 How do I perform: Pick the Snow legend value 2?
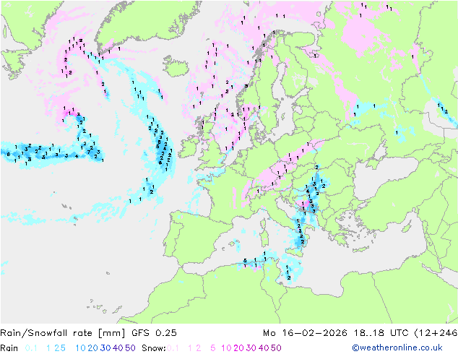[x=199, y=348]
